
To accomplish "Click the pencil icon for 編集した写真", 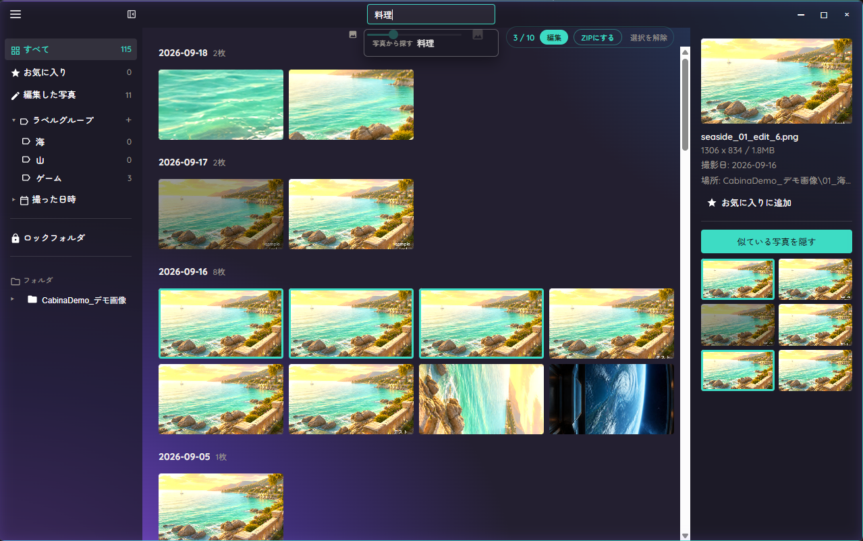I will click(x=16, y=95).
